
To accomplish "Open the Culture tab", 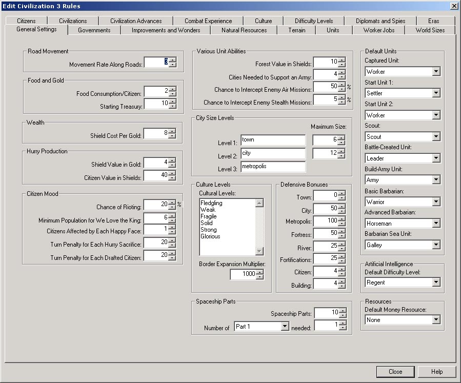I will pyautogui.click(x=263, y=21).
